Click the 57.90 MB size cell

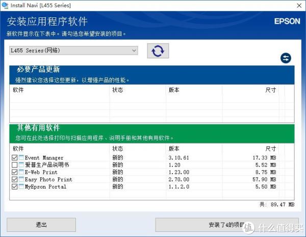264,179
